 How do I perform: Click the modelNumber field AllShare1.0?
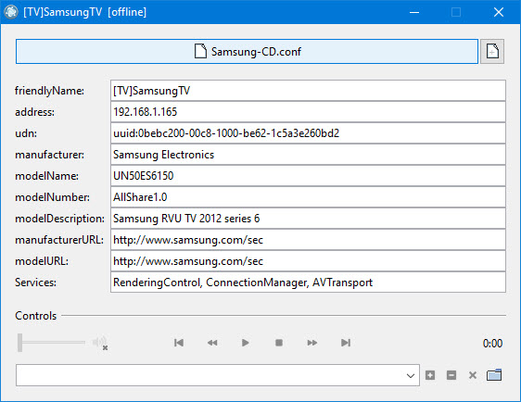tap(308, 197)
